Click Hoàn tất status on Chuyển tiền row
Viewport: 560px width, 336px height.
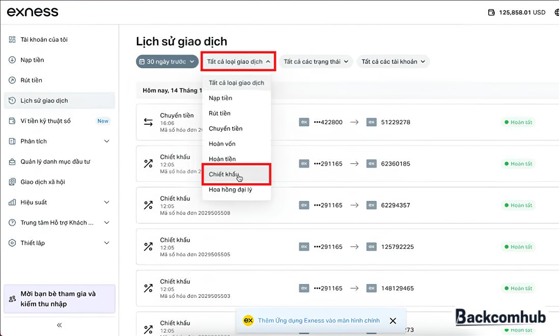(518, 122)
